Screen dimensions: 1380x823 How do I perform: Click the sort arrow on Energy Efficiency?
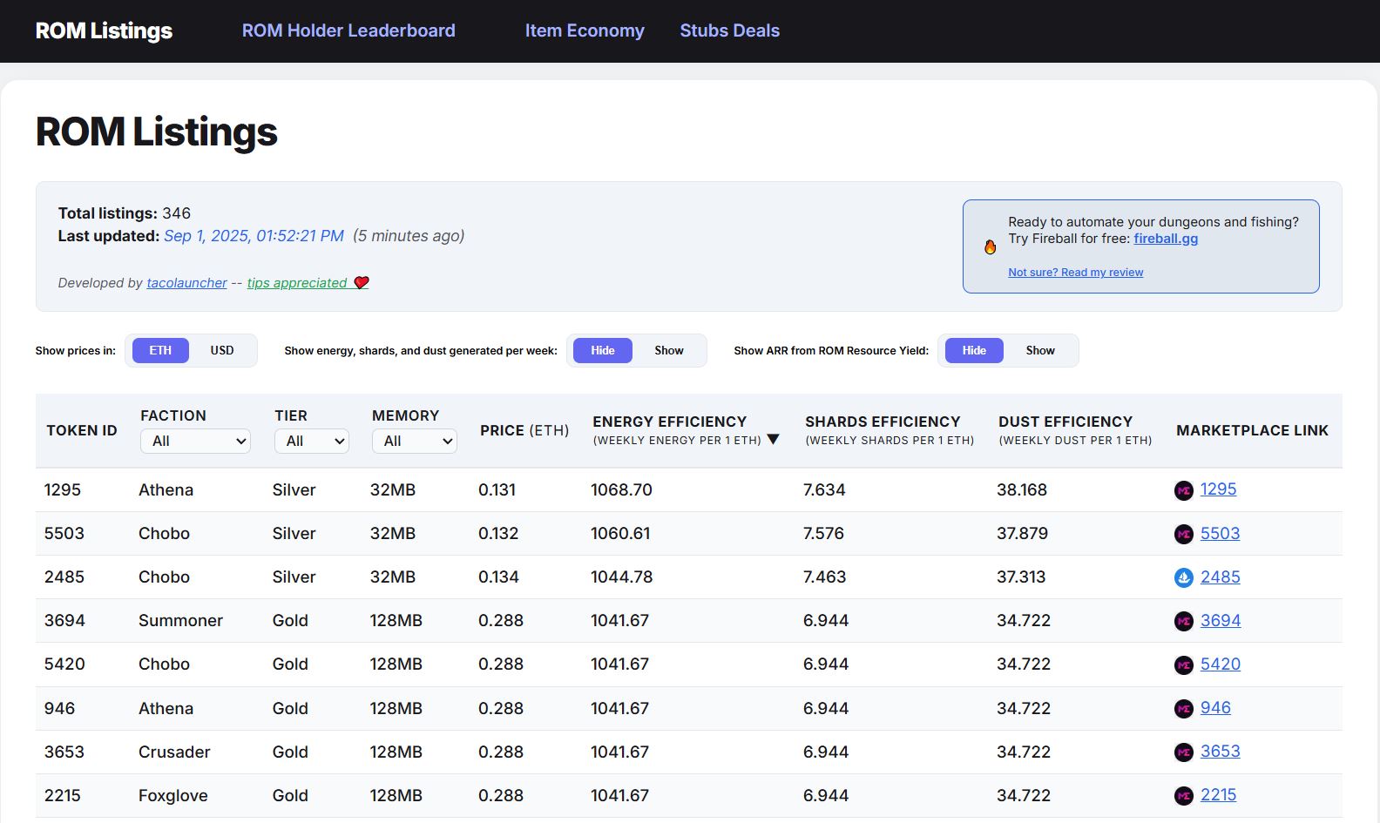773,440
